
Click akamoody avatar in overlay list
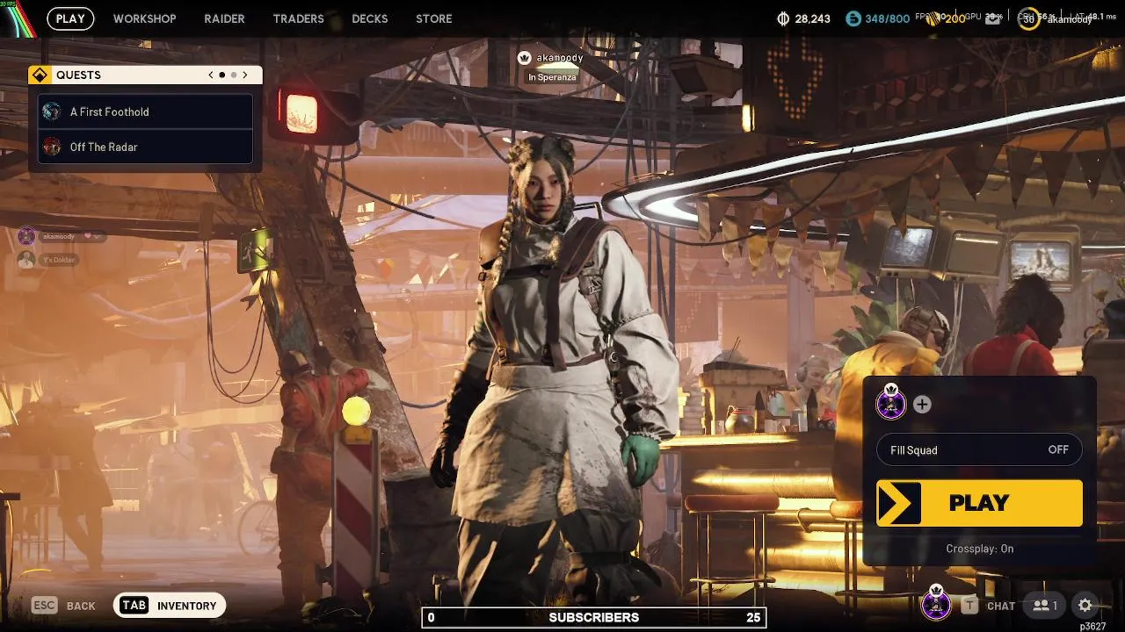tap(26, 236)
